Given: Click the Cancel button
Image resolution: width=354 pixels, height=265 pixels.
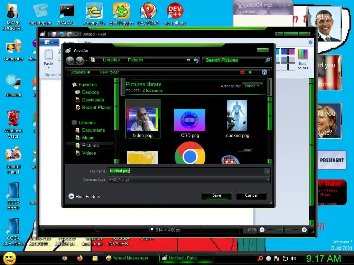Looking at the screenshot, I should 251,195.
